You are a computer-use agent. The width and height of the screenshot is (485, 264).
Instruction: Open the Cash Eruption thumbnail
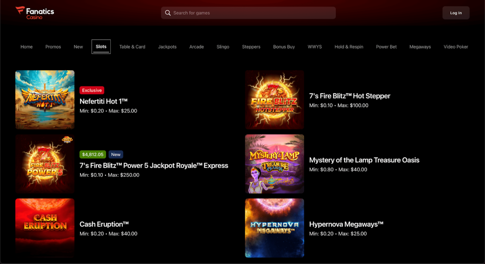(x=45, y=228)
